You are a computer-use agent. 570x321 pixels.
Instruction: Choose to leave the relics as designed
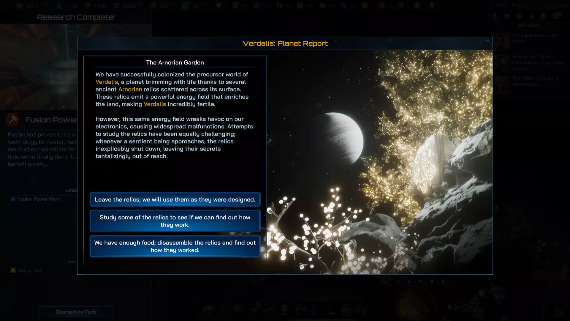(x=175, y=199)
